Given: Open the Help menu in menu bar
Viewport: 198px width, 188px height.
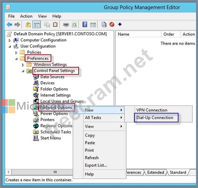Looking at the screenshot, I should pyautogui.click(x=57, y=16).
